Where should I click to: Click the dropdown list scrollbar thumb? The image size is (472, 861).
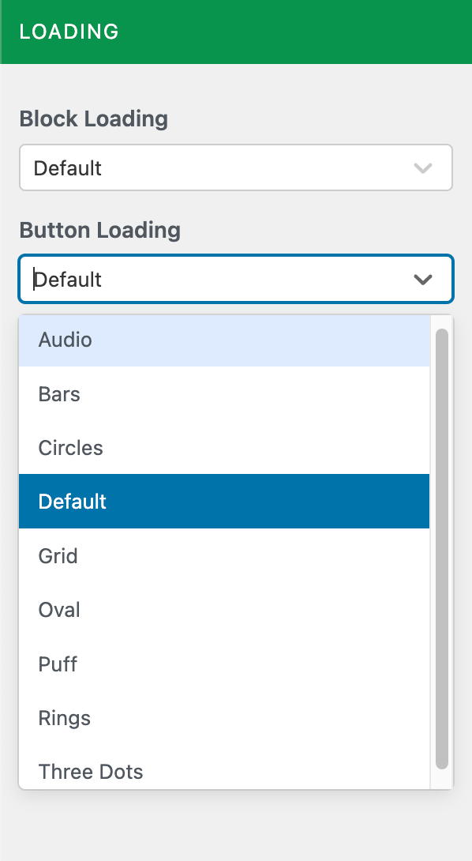[442, 549]
